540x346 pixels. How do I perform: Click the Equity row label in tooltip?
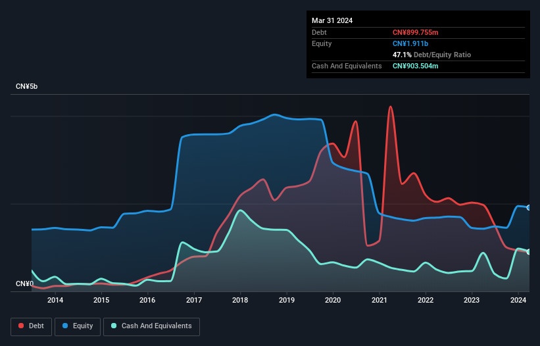coord(322,43)
